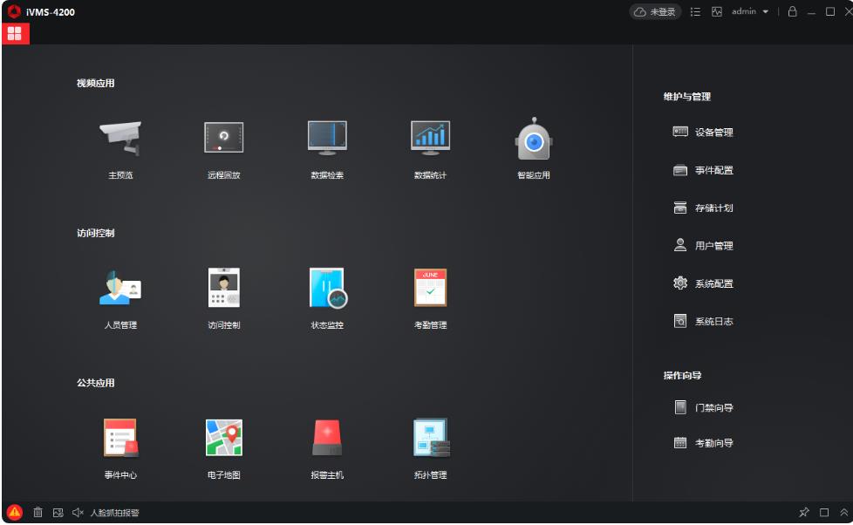
Task: Select 系统配置 in maintenance list
Action: (x=703, y=283)
